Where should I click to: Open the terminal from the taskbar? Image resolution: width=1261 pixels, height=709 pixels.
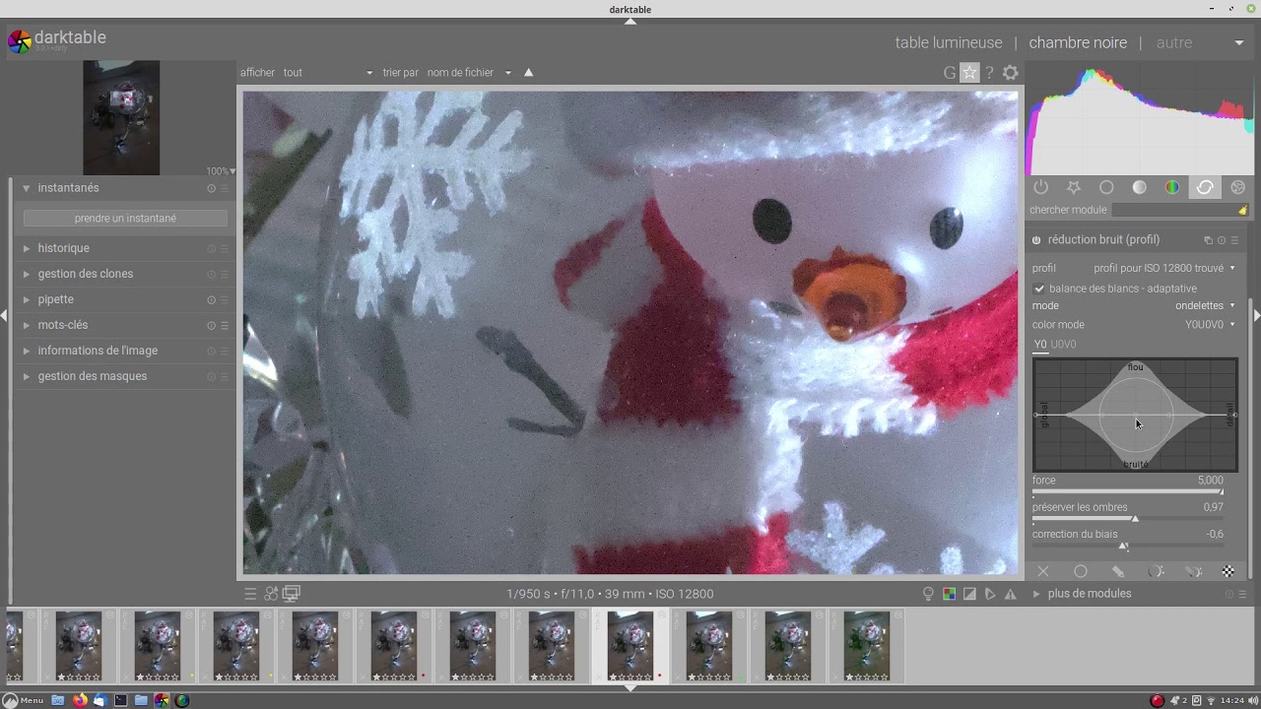click(120, 700)
